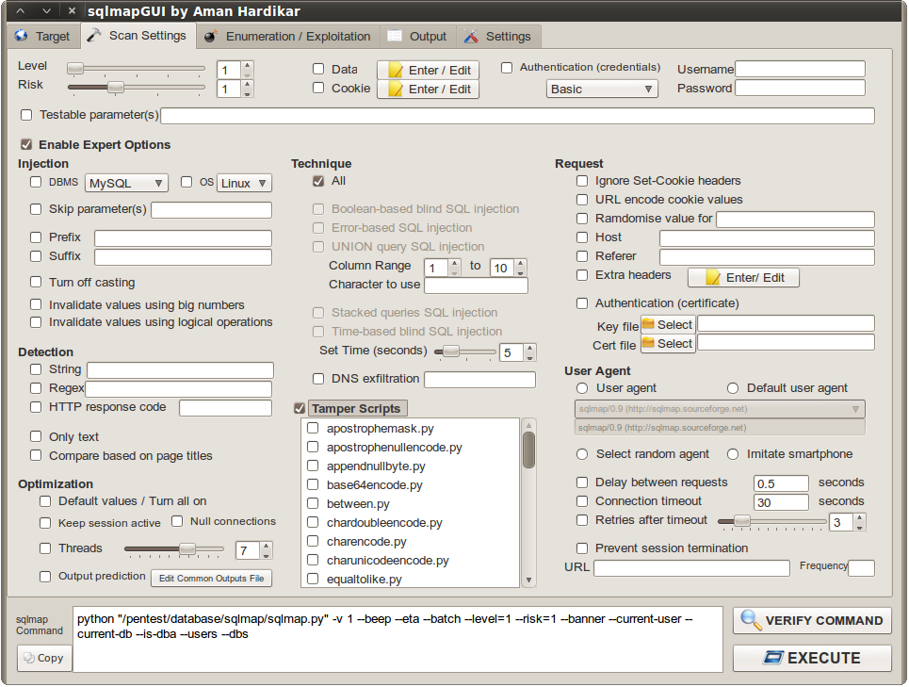Open the Linux OS dropdown

pos(244,183)
